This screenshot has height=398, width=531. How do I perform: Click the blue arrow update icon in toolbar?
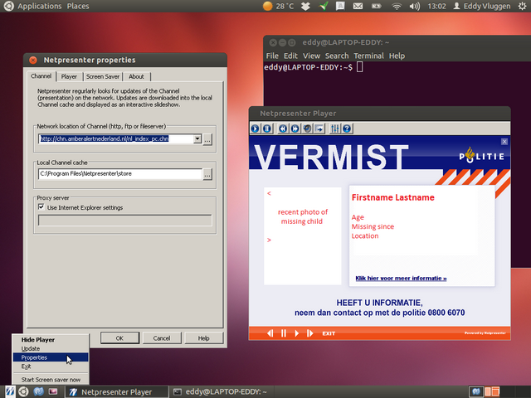click(319, 129)
